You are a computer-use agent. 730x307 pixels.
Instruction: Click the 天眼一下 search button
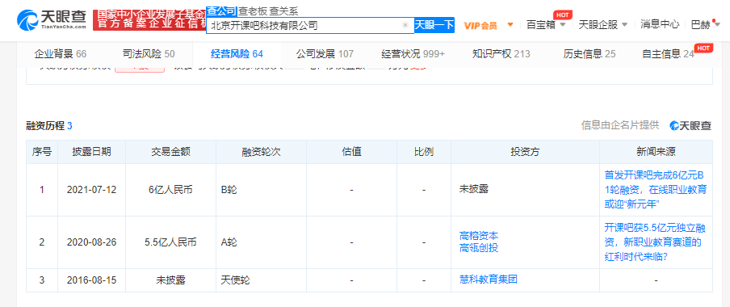pyautogui.click(x=434, y=25)
